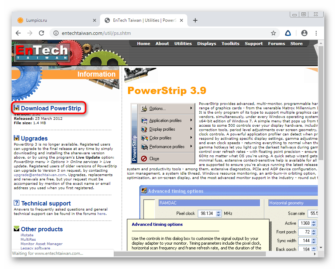The width and height of the screenshot is (336, 269).
Task: Click the Advanced timing options title icon
Action: 144,190
